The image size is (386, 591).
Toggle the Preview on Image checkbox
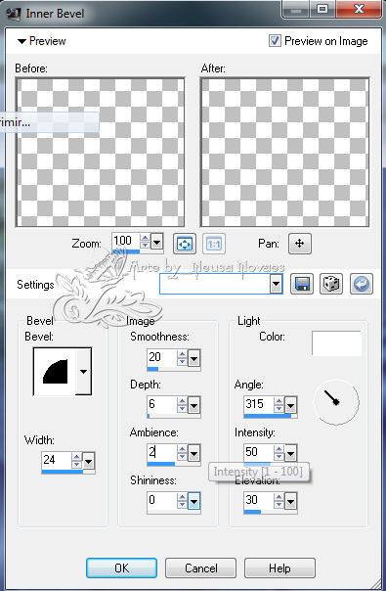tap(275, 41)
